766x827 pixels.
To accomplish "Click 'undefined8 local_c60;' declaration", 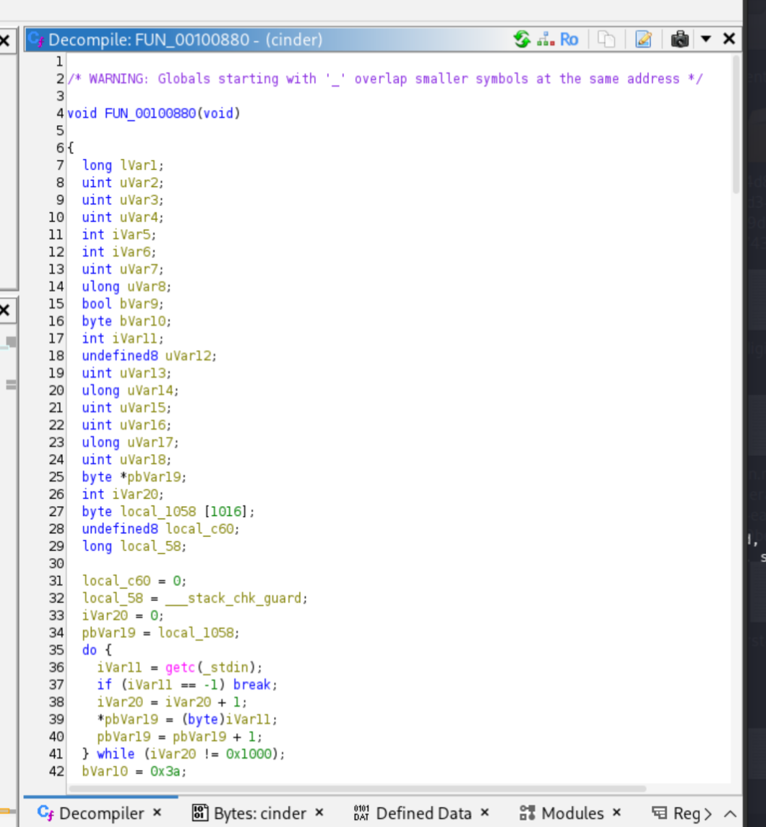I will pyautogui.click(x=160, y=528).
